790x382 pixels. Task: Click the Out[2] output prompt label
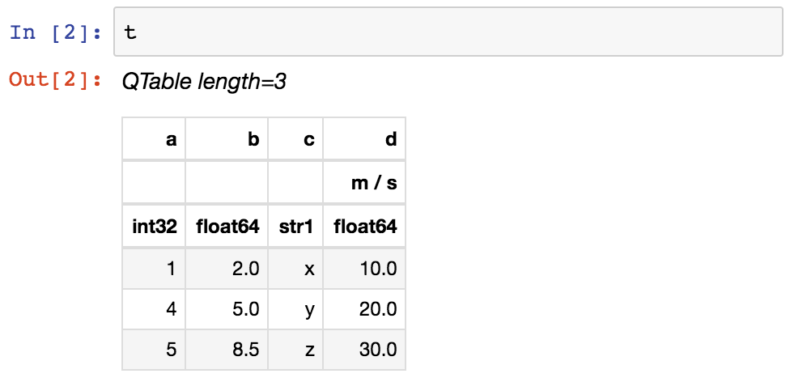[56, 81]
